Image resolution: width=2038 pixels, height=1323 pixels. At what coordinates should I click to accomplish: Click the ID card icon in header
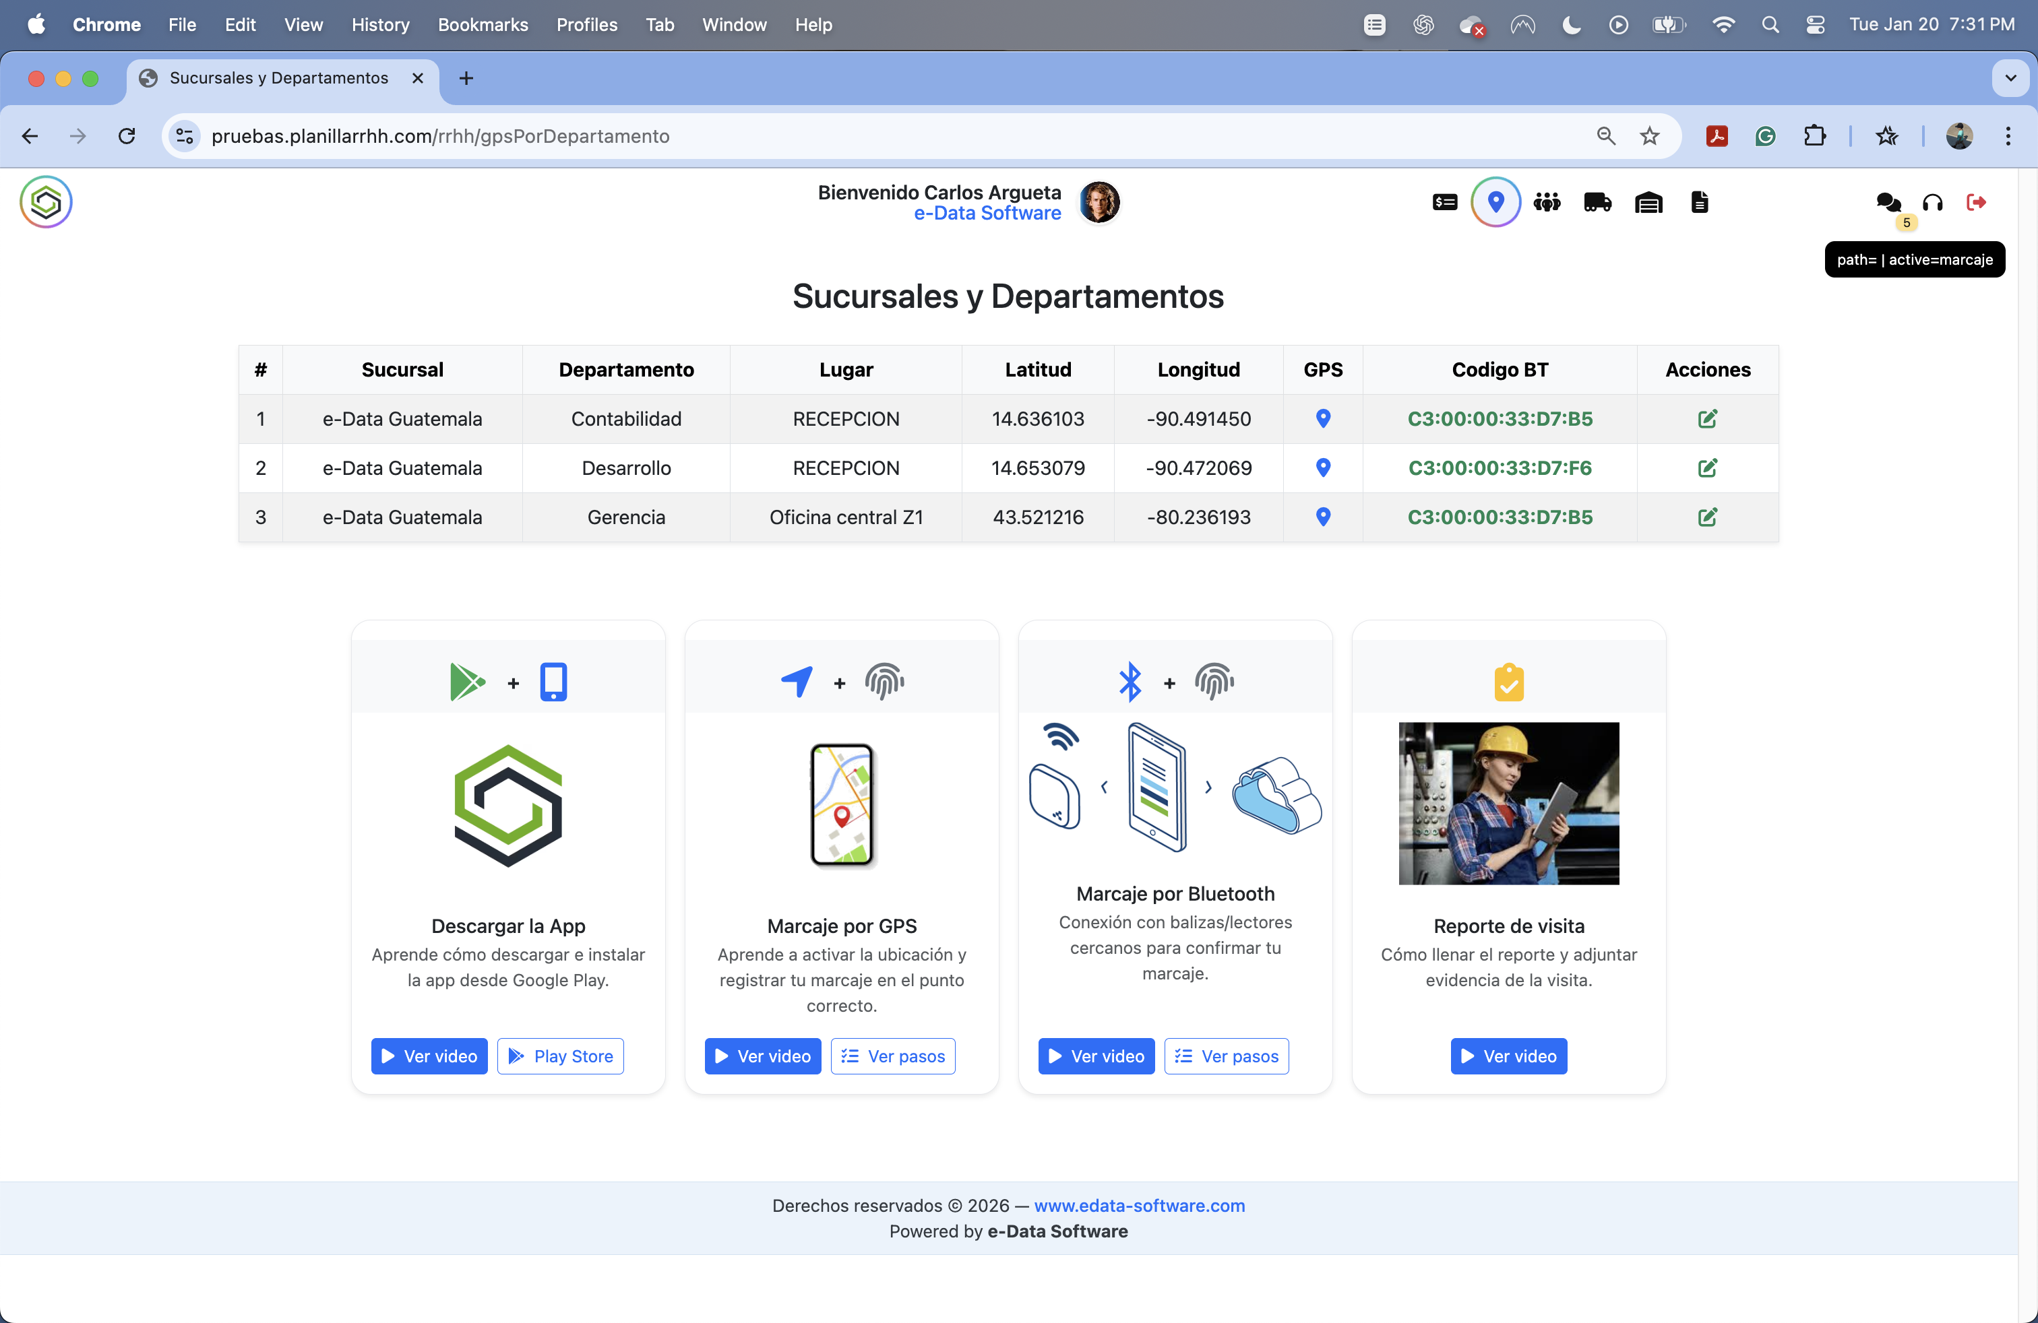(x=1444, y=203)
